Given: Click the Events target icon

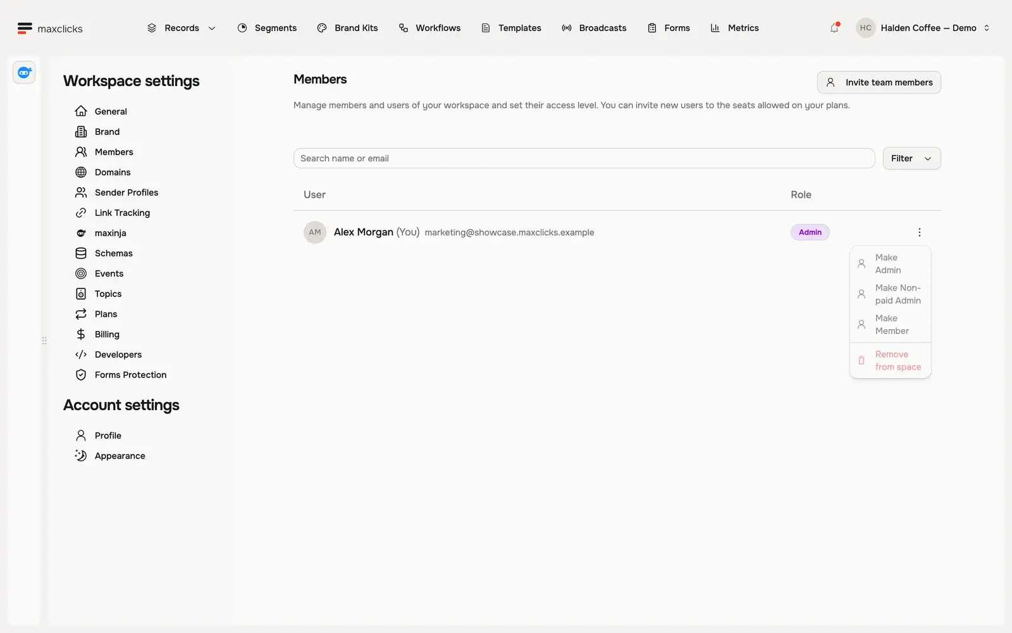Looking at the screenshot, I should (81, 273).
